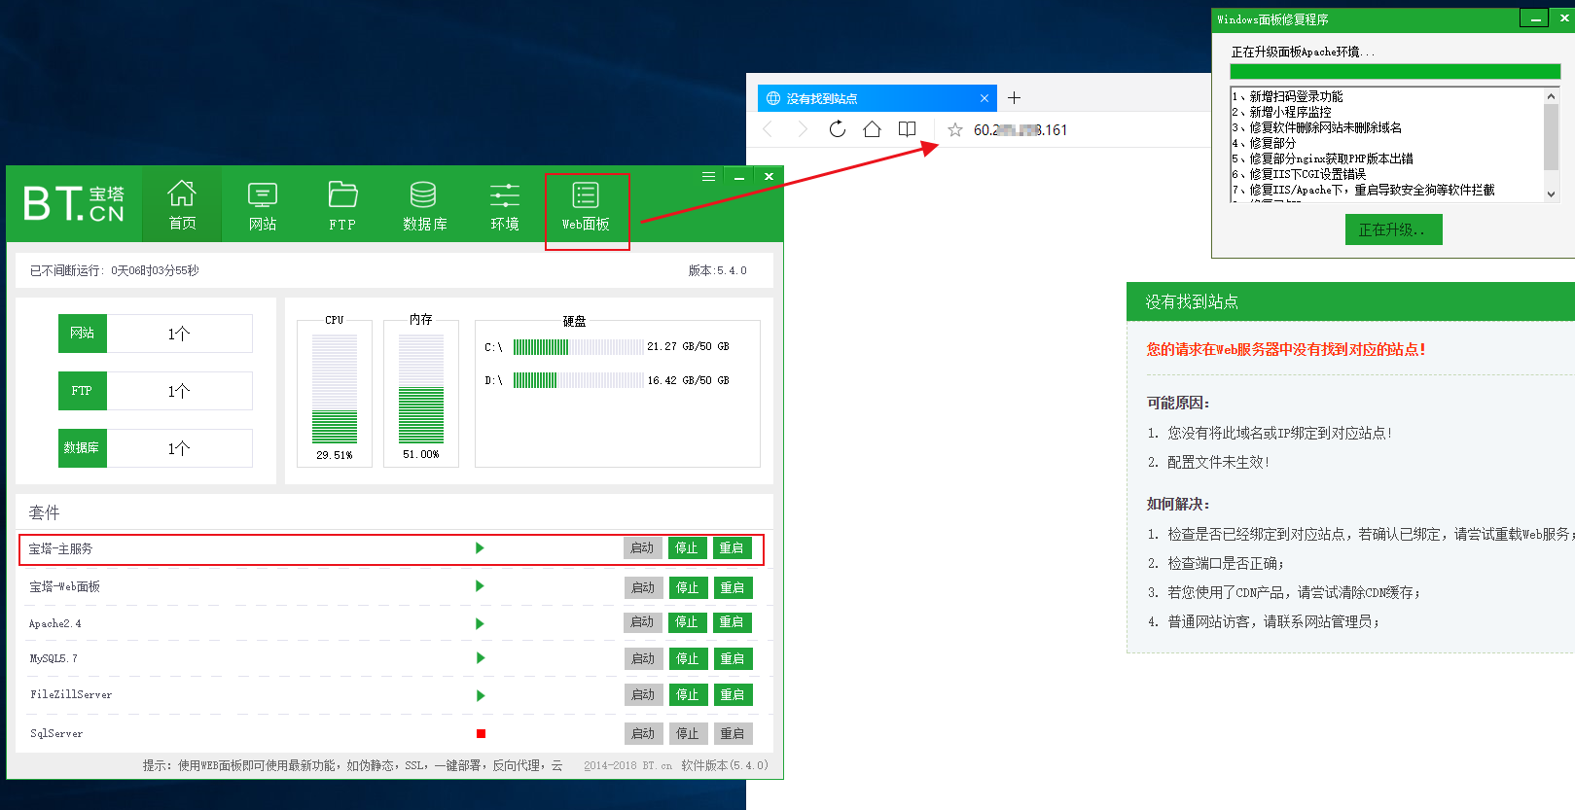Click browser back arrow
The height and width of the screenshot is (810, 1575).
point(769,129)
